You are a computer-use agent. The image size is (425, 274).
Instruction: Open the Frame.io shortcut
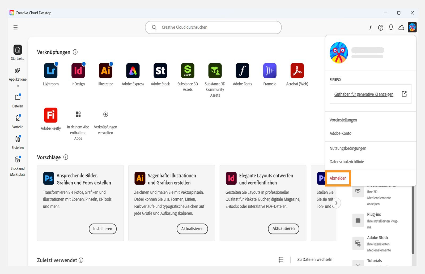(270, 75)
